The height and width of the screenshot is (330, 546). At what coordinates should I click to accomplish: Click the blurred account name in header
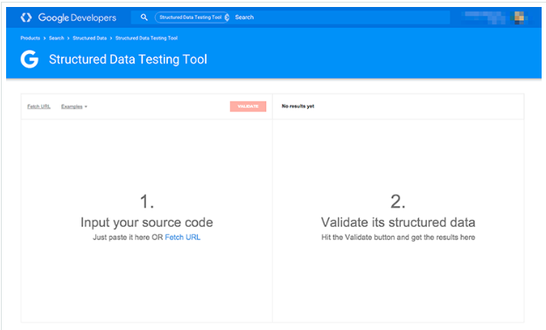[485, 17]
